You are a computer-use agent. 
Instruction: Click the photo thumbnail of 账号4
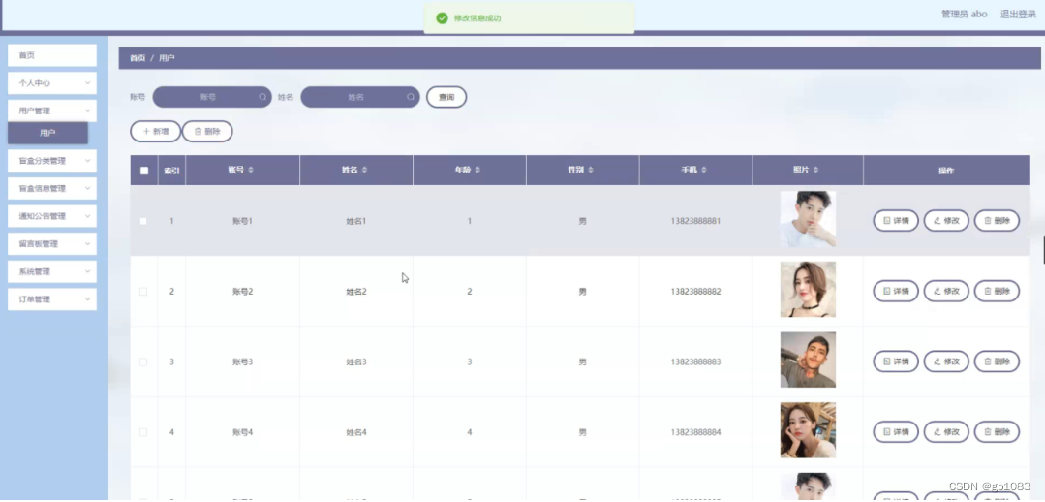[x=808, y=430]
